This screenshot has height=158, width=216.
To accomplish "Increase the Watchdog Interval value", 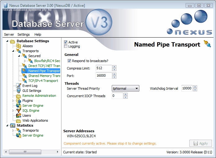I will pos(195,87).
